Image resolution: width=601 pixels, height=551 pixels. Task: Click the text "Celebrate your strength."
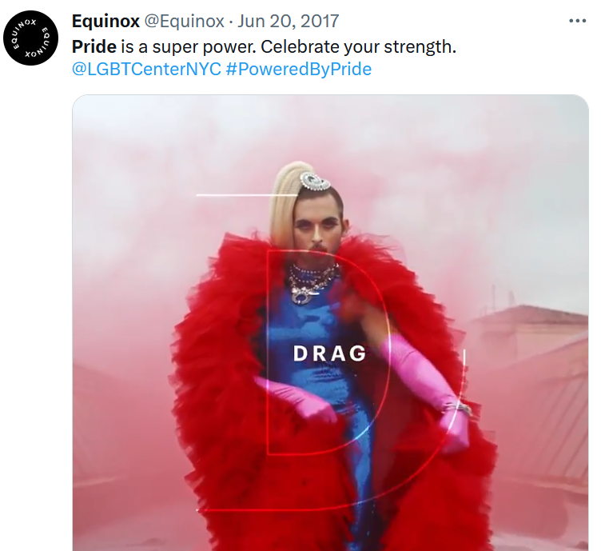(x=358, y=46)
